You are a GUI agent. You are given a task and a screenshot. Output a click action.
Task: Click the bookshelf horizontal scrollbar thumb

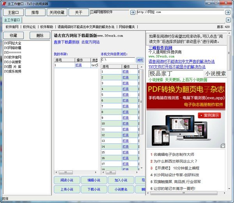coord(66,172)
